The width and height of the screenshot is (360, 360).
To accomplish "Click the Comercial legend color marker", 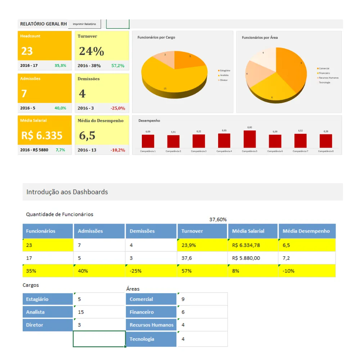I will [318, 69].
